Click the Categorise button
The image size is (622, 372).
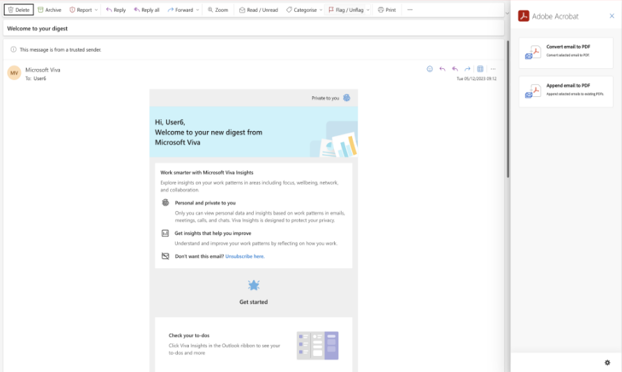click(301, 10)
